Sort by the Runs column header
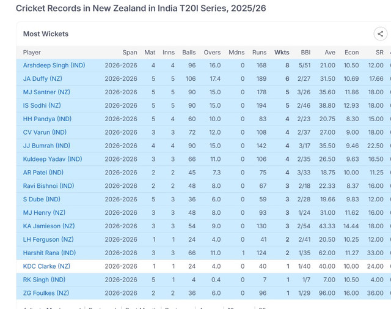This screenshot has height=309, width=391. pyautogui.click(x=260, y=53)
